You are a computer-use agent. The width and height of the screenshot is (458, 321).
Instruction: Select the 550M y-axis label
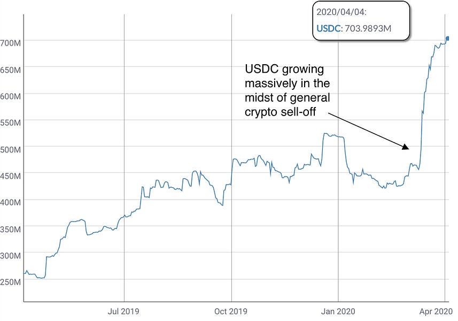pos(11,123)
